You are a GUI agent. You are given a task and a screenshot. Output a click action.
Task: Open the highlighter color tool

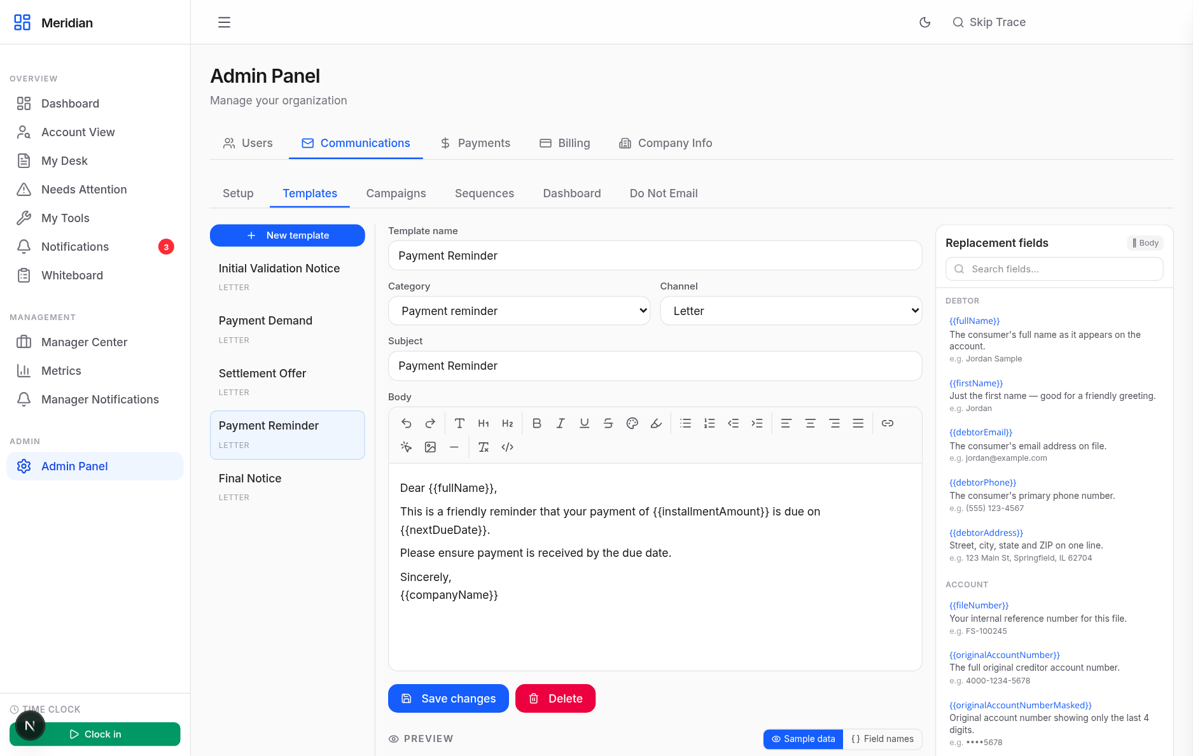656,423
